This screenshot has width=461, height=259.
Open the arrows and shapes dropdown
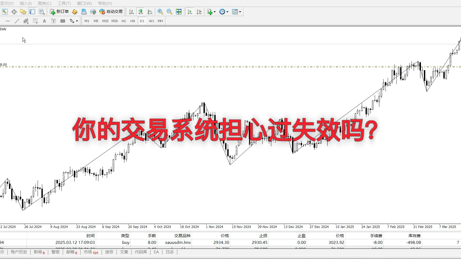click(x=74, y=21)
